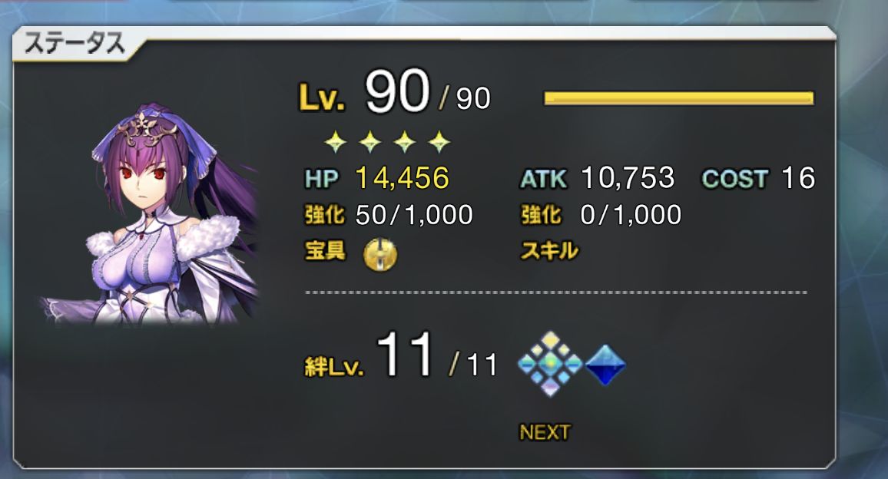Image resolution: width=888 pixels, height=479 pixels.
Task: Click the rainbow mosaic diamond icon
Action: coord(550,364)
